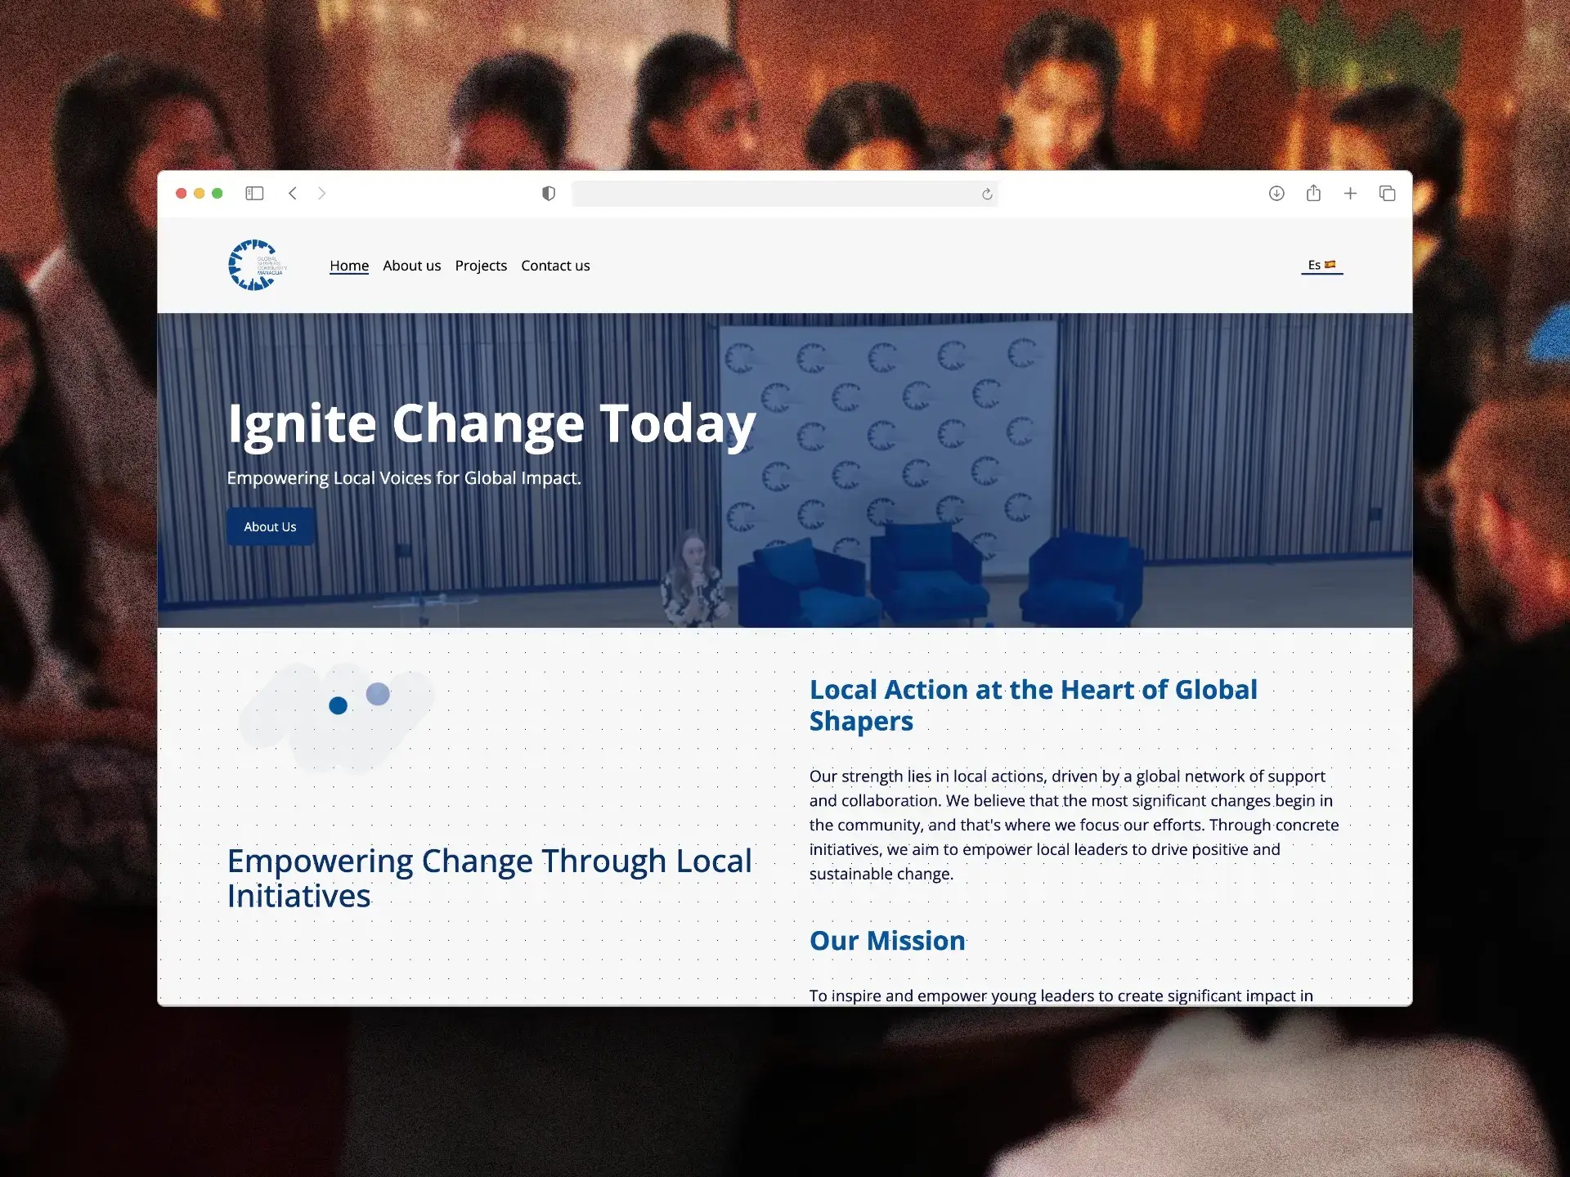Click the browser download icon
The width and height of the screenshot is (1570, 1177).
1277,193
